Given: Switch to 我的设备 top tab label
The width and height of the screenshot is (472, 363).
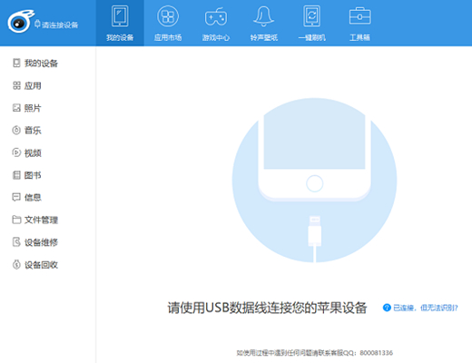Looking at the screenshot, I should 120,37.
